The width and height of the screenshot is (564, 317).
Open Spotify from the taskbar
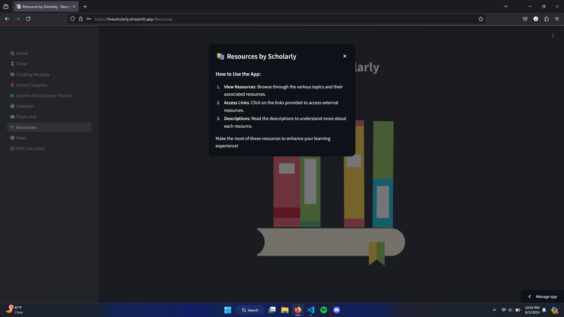point(323,310)
